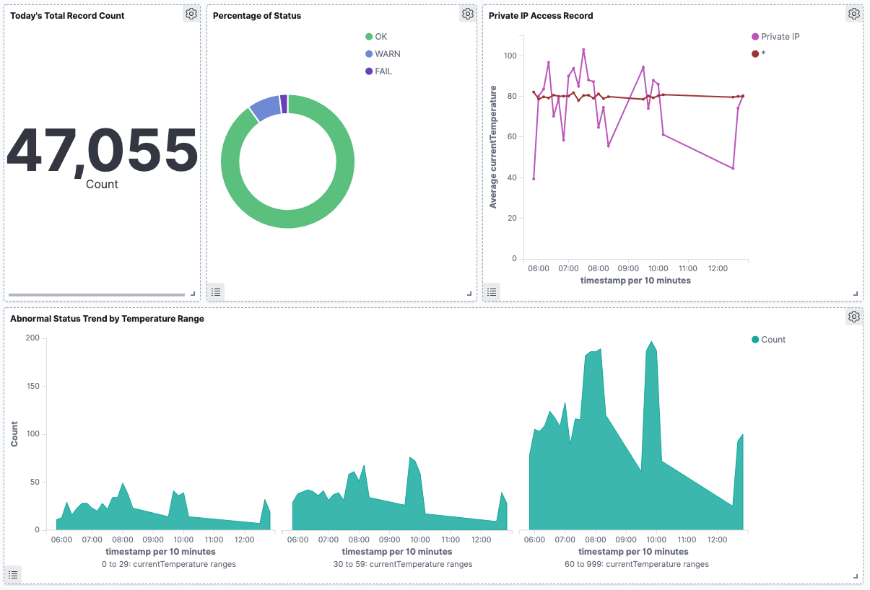Click green OK segment of donut chart
This screenshot has height=590, width=870.
(x=289, y=219)
